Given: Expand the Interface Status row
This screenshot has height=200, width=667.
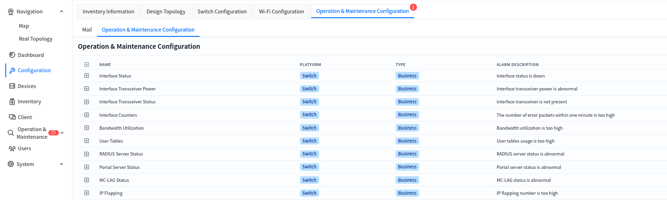Looking at the screenshot, I should (x=87, y=76).
